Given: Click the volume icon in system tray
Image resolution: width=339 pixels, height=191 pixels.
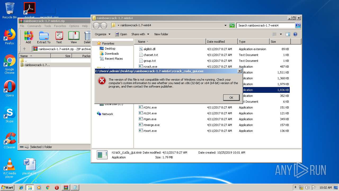Looking at the screenshot, I should click(x=307, y=188).
